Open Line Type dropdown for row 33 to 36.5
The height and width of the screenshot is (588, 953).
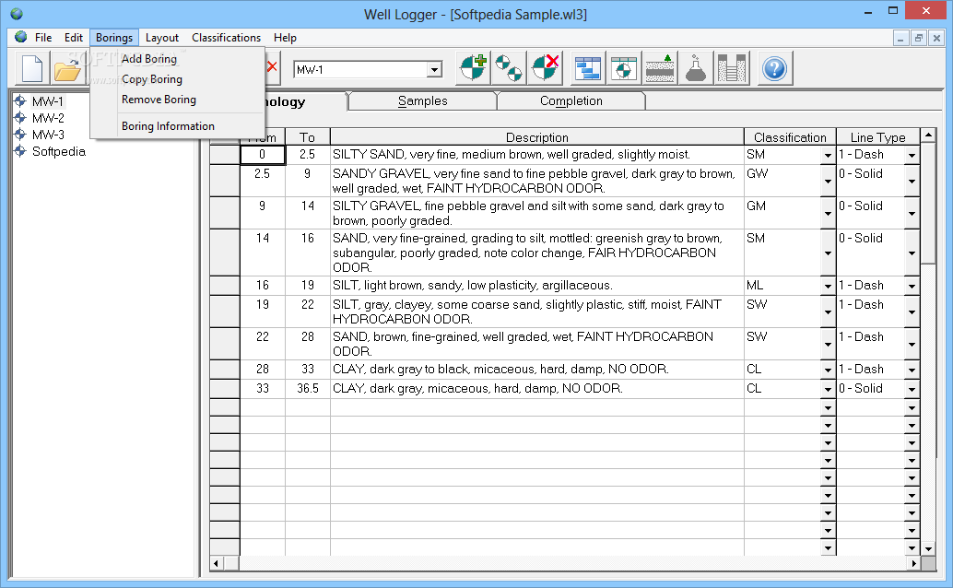click(912, 389)
